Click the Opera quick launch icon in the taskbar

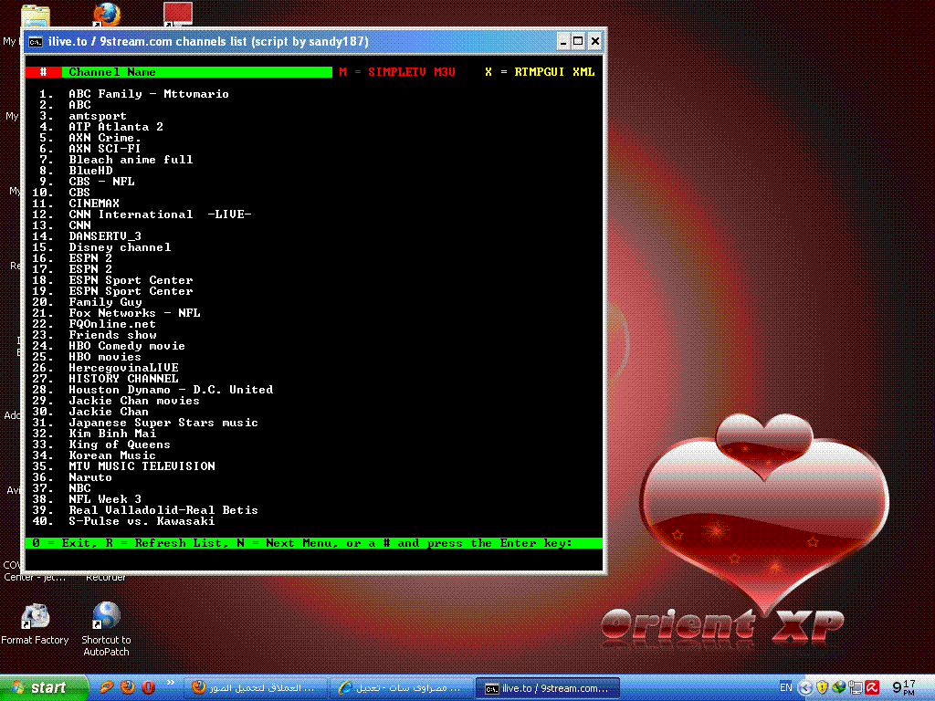pos(149,687)
